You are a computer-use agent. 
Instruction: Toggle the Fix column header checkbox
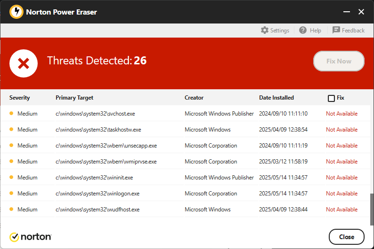331,98
